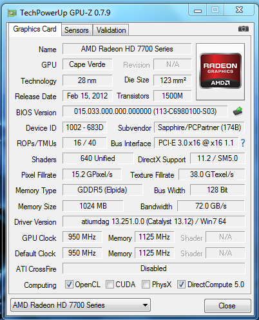259x320 pixels.
Task: Click the Memory Type value GDDR5 (Elpida)
Action: coord(102,190)
